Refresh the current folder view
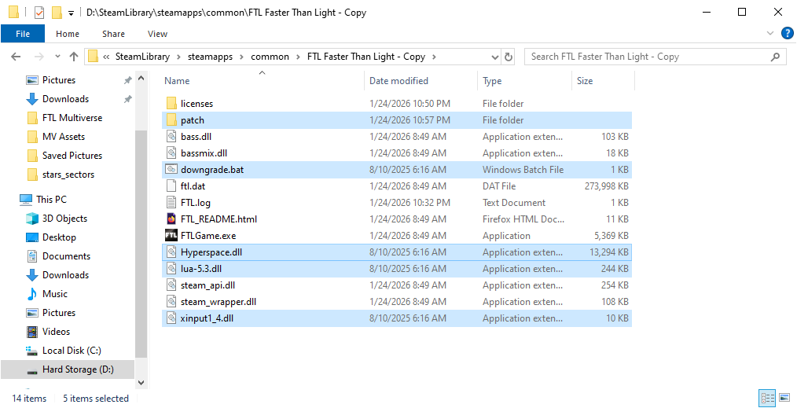The width and height of the screenshot is (797, 408). pos(509,57)
